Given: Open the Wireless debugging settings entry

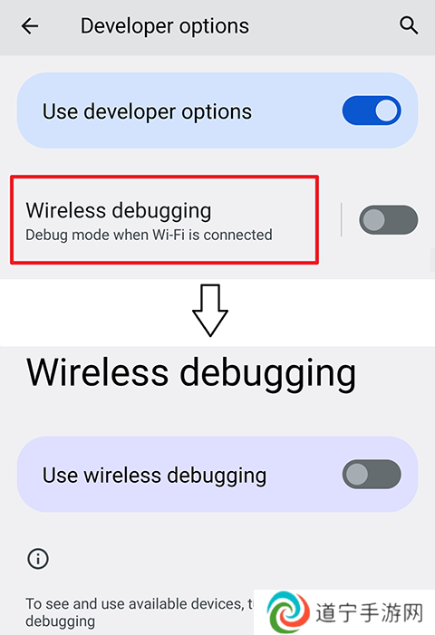Looking at the screenshot, I should pyautogui.click(x=164, y=220).
